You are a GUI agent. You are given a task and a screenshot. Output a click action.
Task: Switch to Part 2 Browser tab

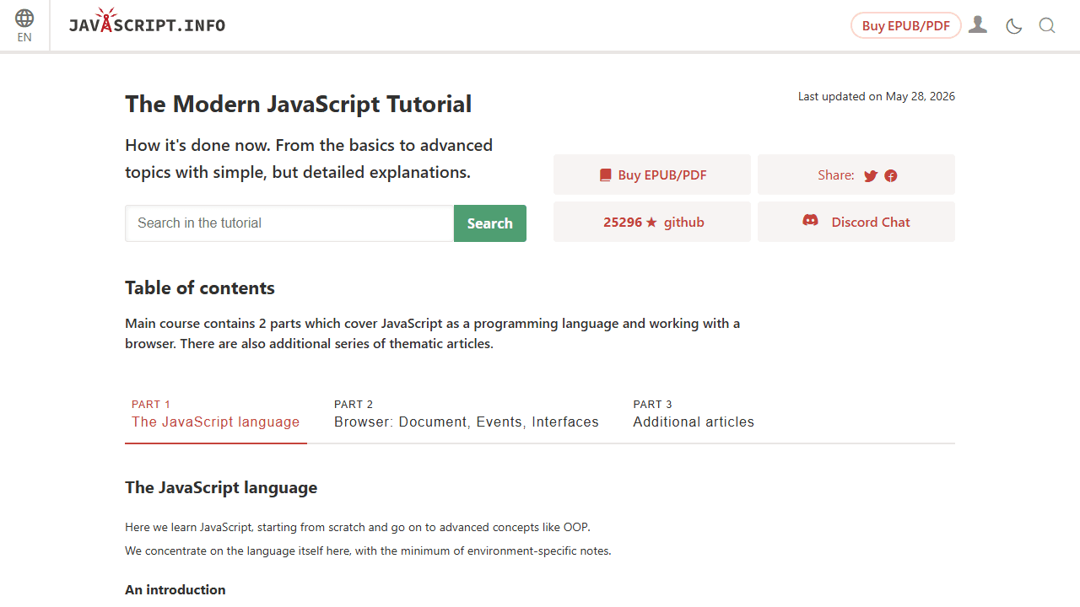click(467, 413)
